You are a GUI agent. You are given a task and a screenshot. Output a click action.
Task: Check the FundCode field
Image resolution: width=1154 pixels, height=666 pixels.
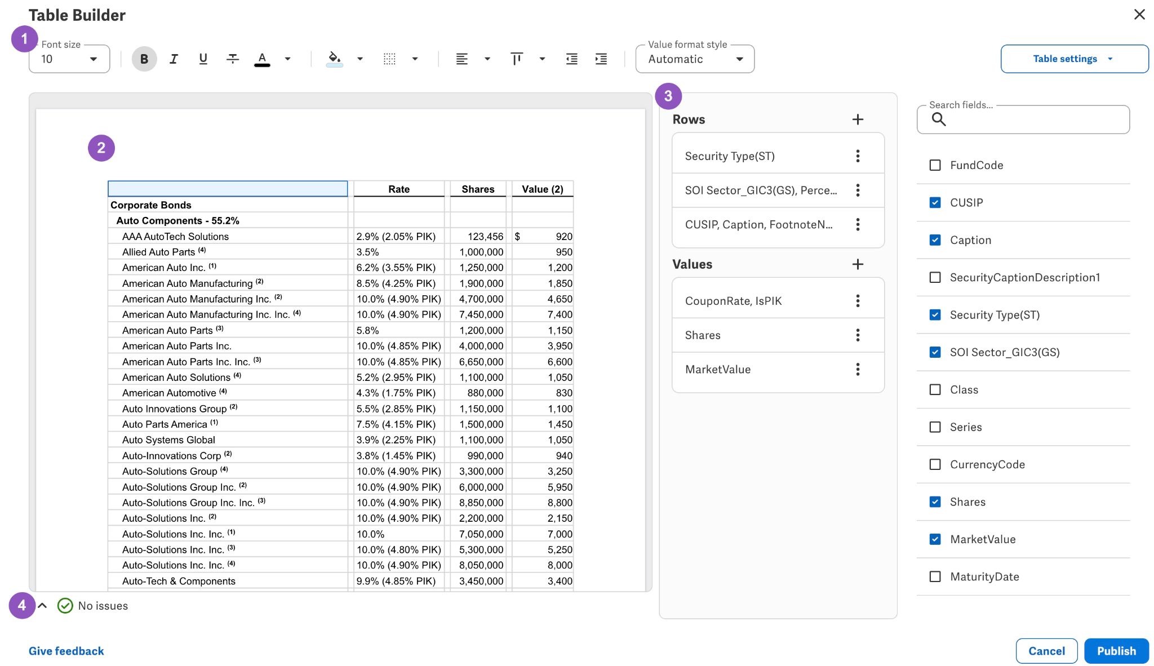click(935, 165)
